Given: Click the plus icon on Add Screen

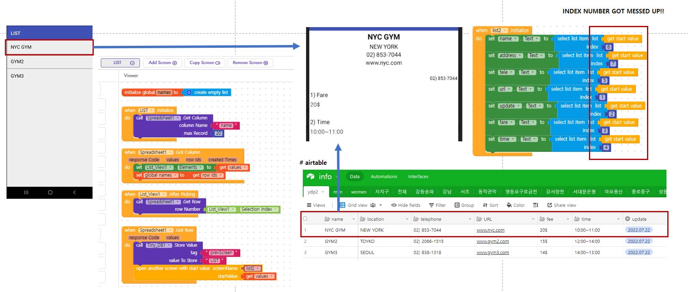Looking at the screenshot, I should pyautogui.click(x=175, y=63).
